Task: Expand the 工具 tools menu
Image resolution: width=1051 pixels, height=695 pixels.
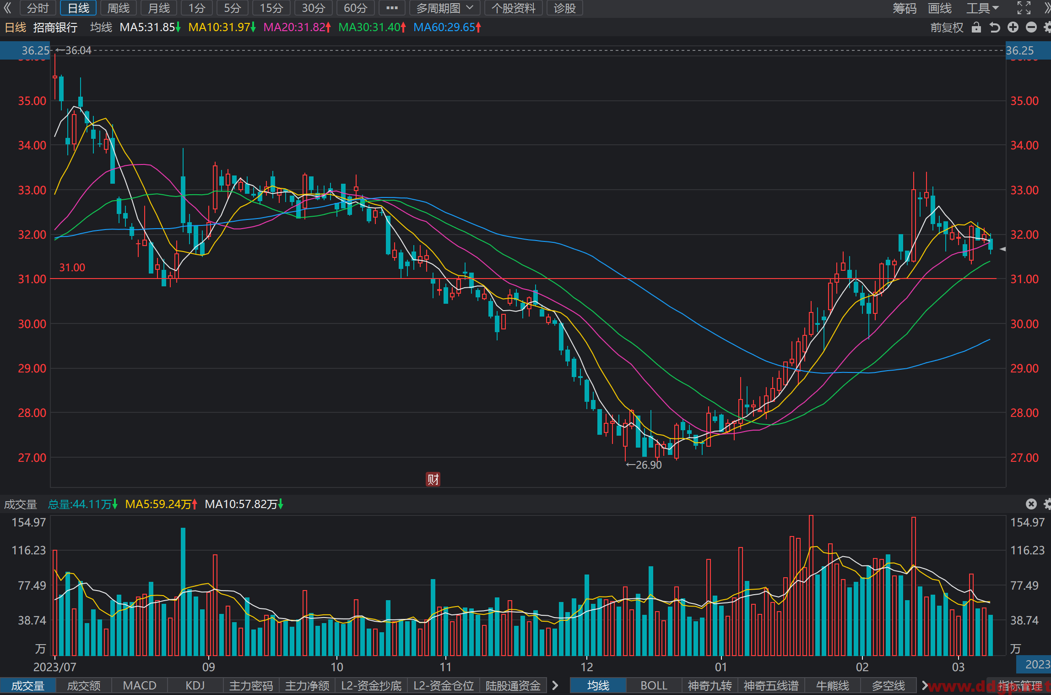Action: [982, 8]
